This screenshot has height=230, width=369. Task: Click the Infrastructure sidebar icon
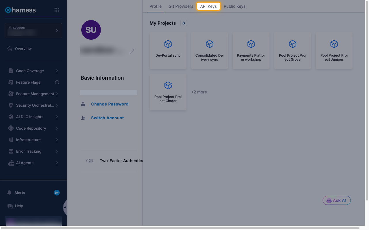tap(11, 140)
